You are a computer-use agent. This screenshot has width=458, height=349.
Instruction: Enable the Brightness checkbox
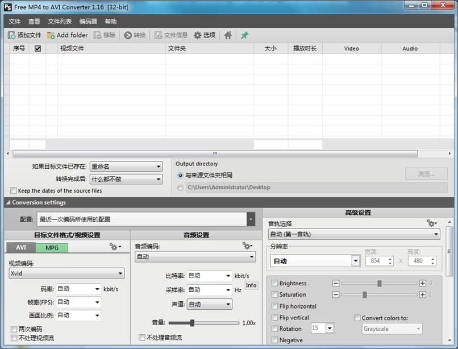(x=274, y=283)
